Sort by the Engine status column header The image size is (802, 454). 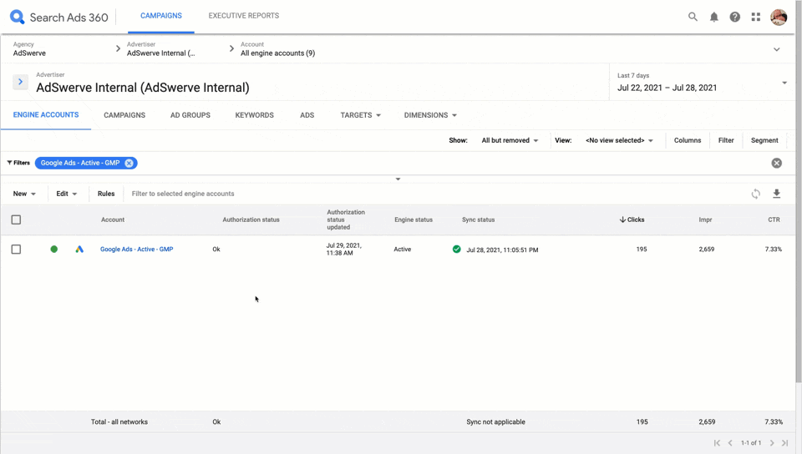click(x=414, y=219)
